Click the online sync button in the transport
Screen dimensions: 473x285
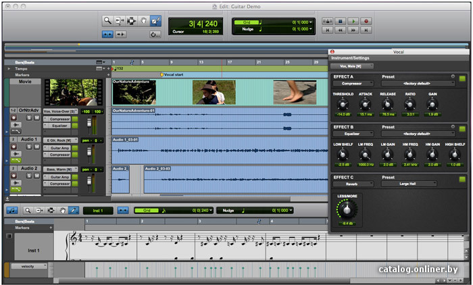327,21
